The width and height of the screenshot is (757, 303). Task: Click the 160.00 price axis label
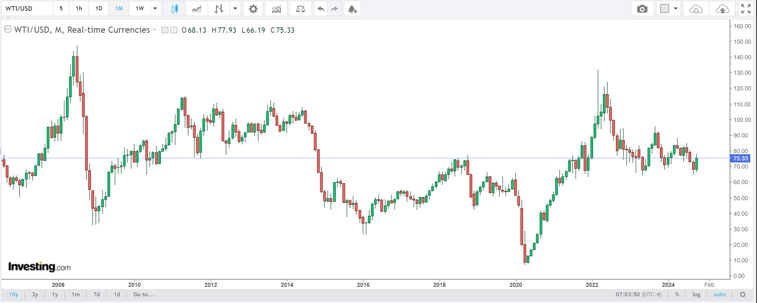pyautogui.click(x=742, y=26)
